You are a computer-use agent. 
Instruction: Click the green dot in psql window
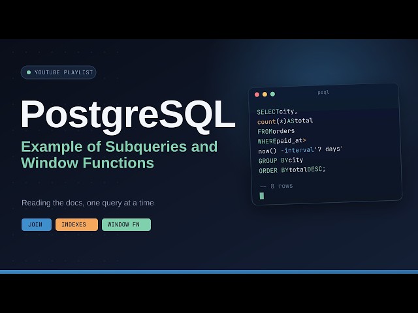pyautogui.click(x=272, y=94)
